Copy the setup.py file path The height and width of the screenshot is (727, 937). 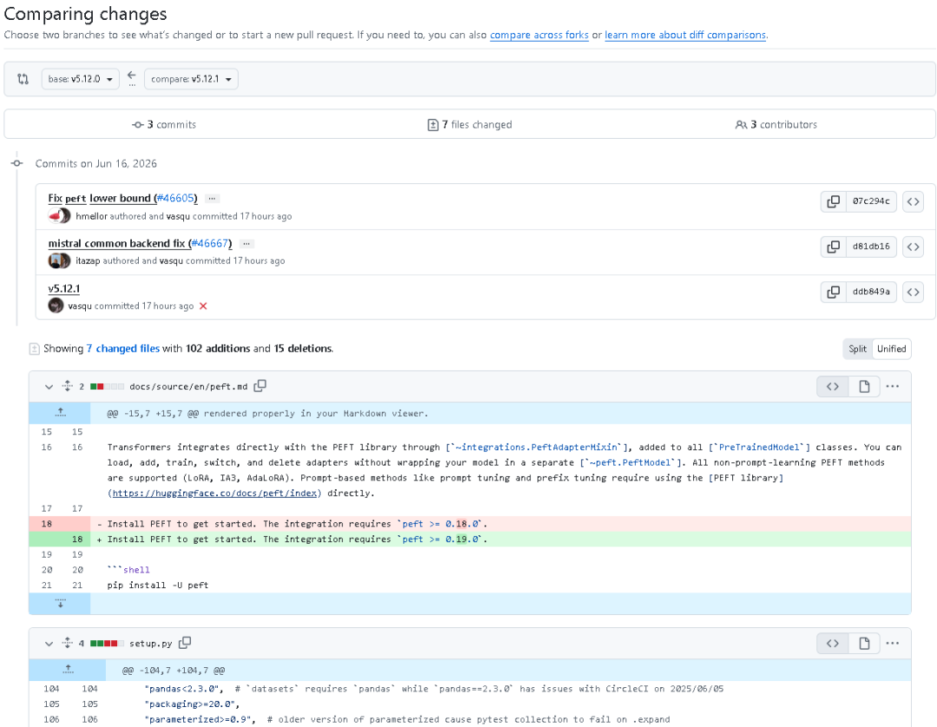(186, 643)
